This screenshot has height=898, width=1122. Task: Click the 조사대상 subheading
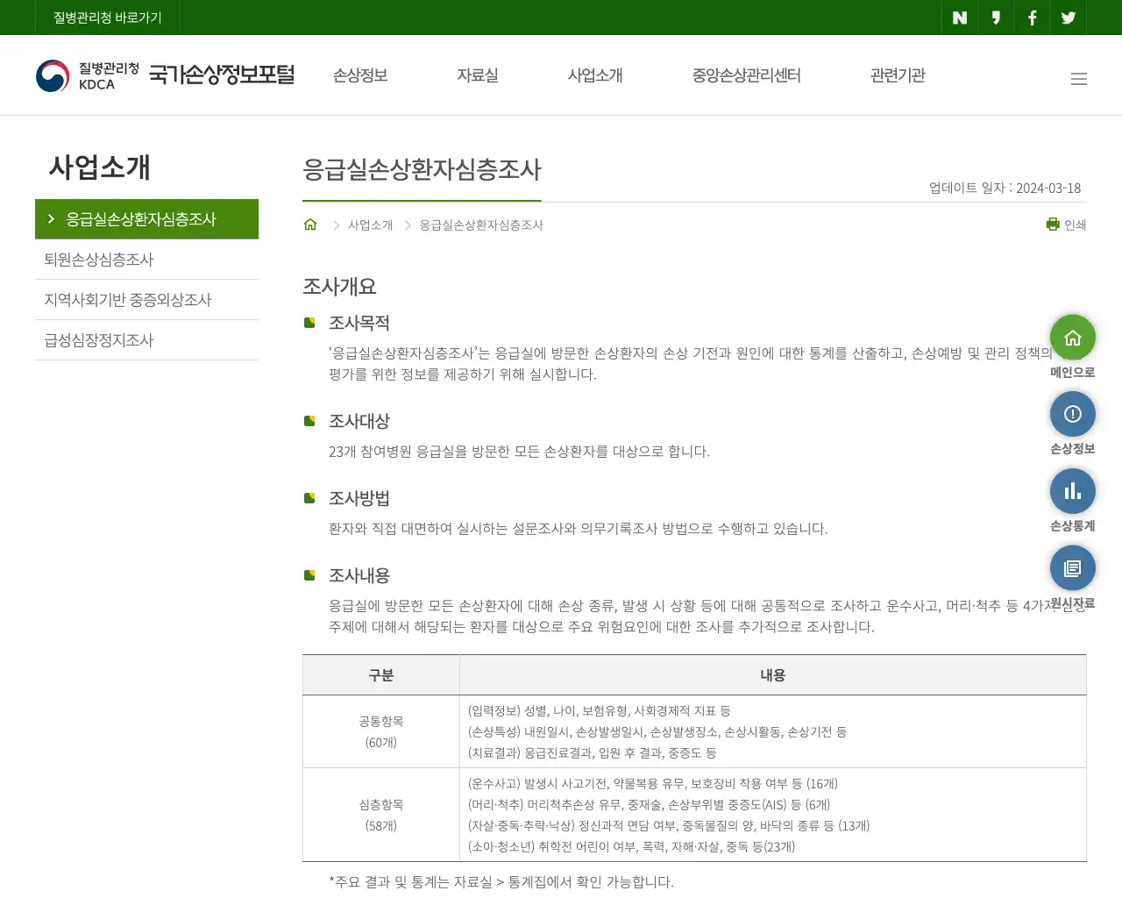[359, 422]
